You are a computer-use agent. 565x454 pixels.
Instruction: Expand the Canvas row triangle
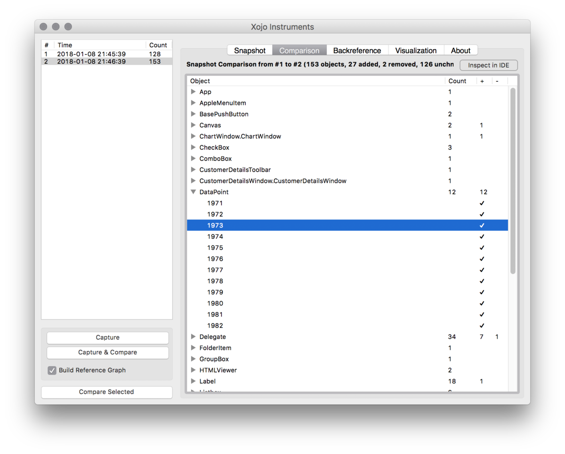click(193, 125)
